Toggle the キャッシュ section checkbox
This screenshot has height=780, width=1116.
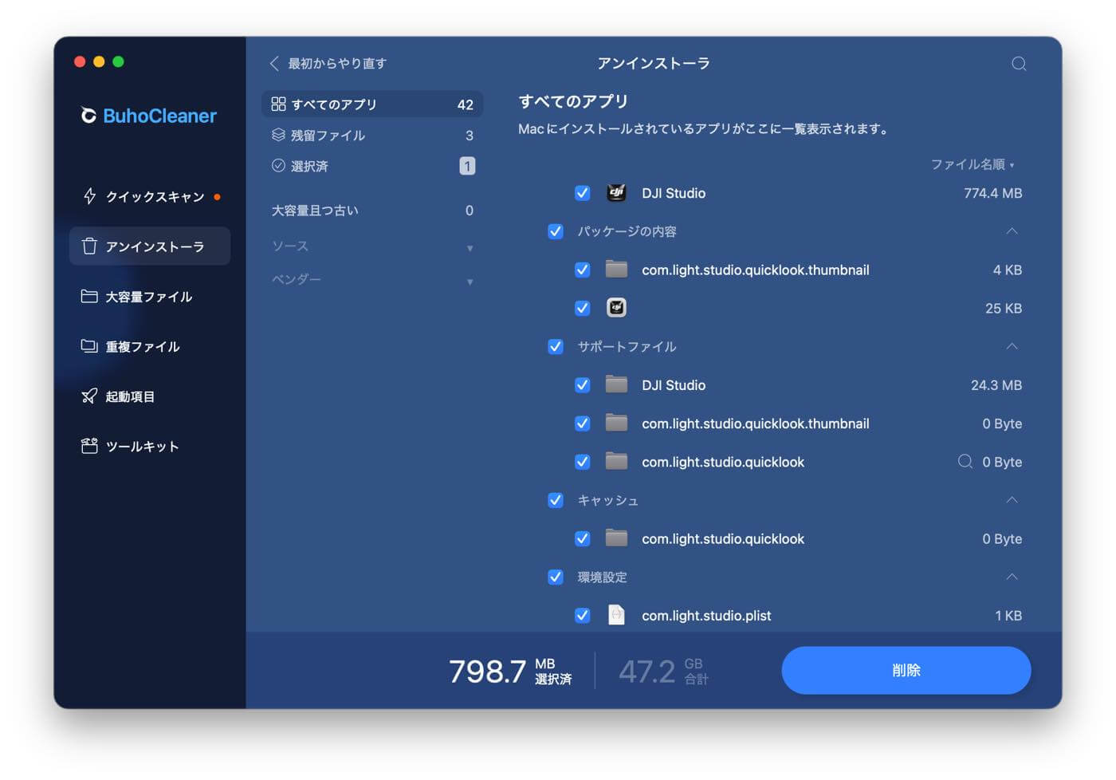click(x=555, y=500)
